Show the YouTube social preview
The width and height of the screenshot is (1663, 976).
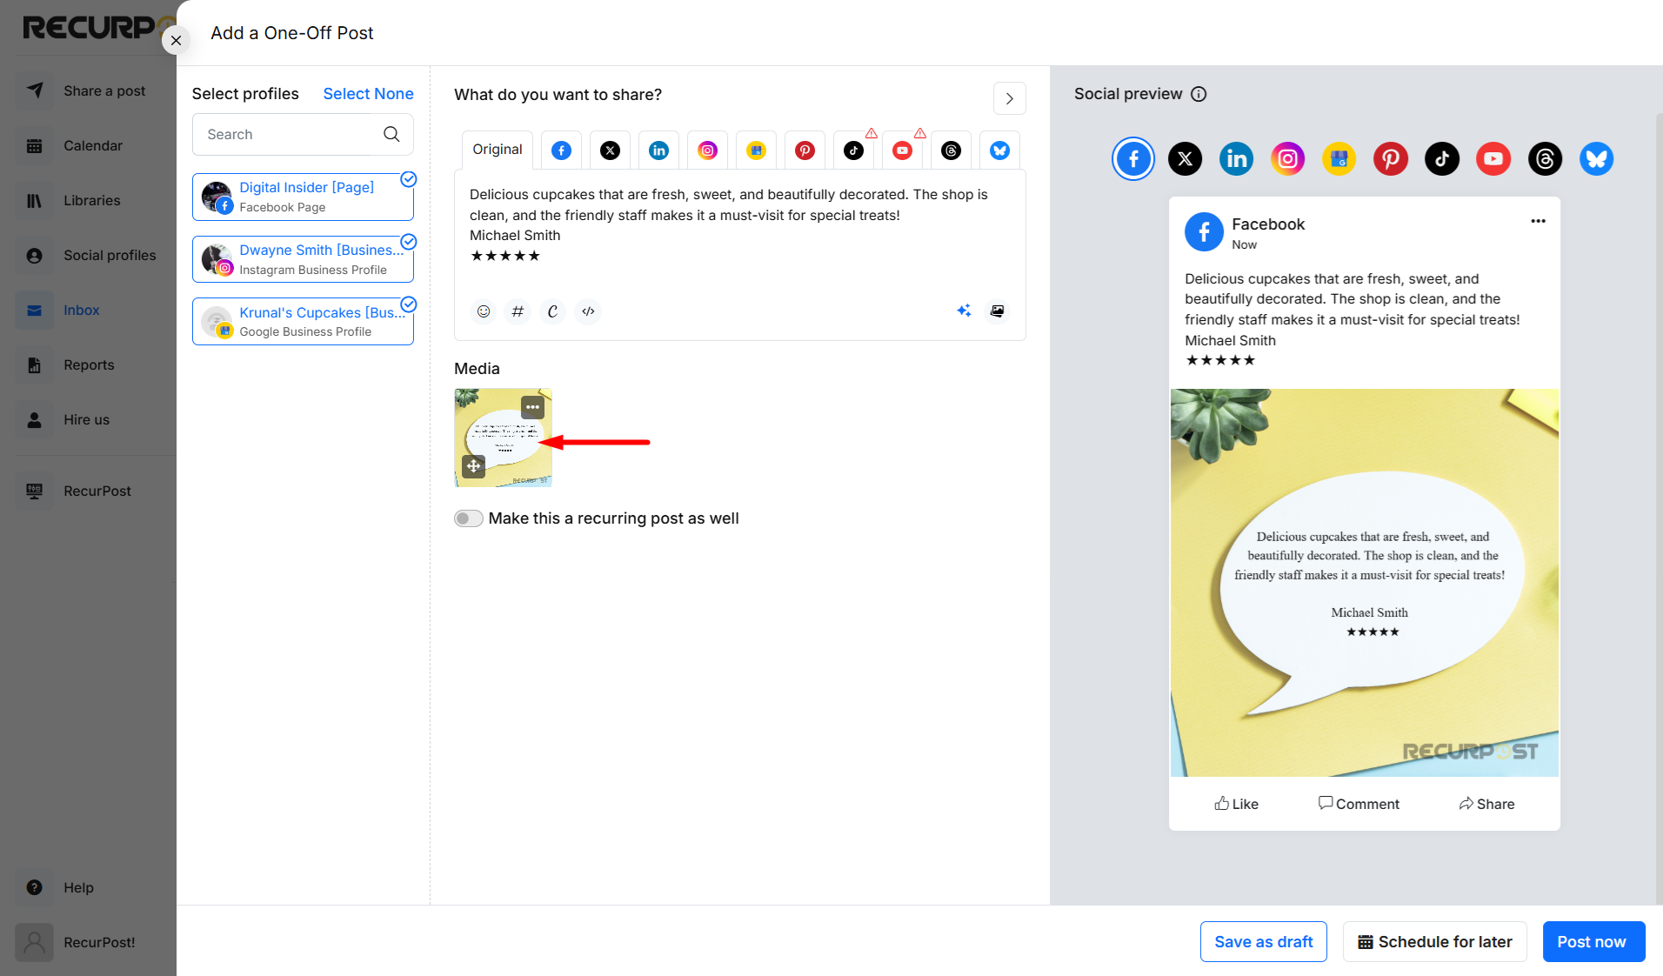click(1493, 159)
